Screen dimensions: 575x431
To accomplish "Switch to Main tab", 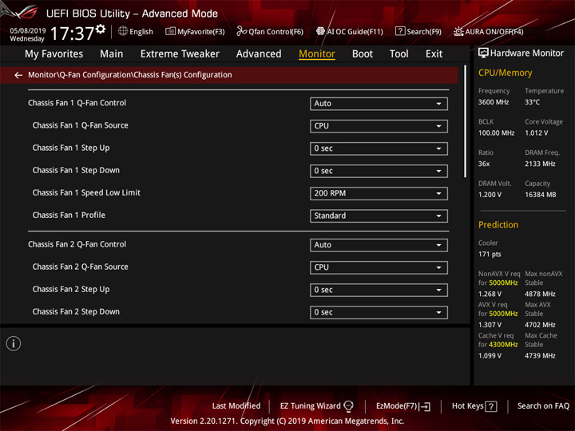I will coord(112,54).
